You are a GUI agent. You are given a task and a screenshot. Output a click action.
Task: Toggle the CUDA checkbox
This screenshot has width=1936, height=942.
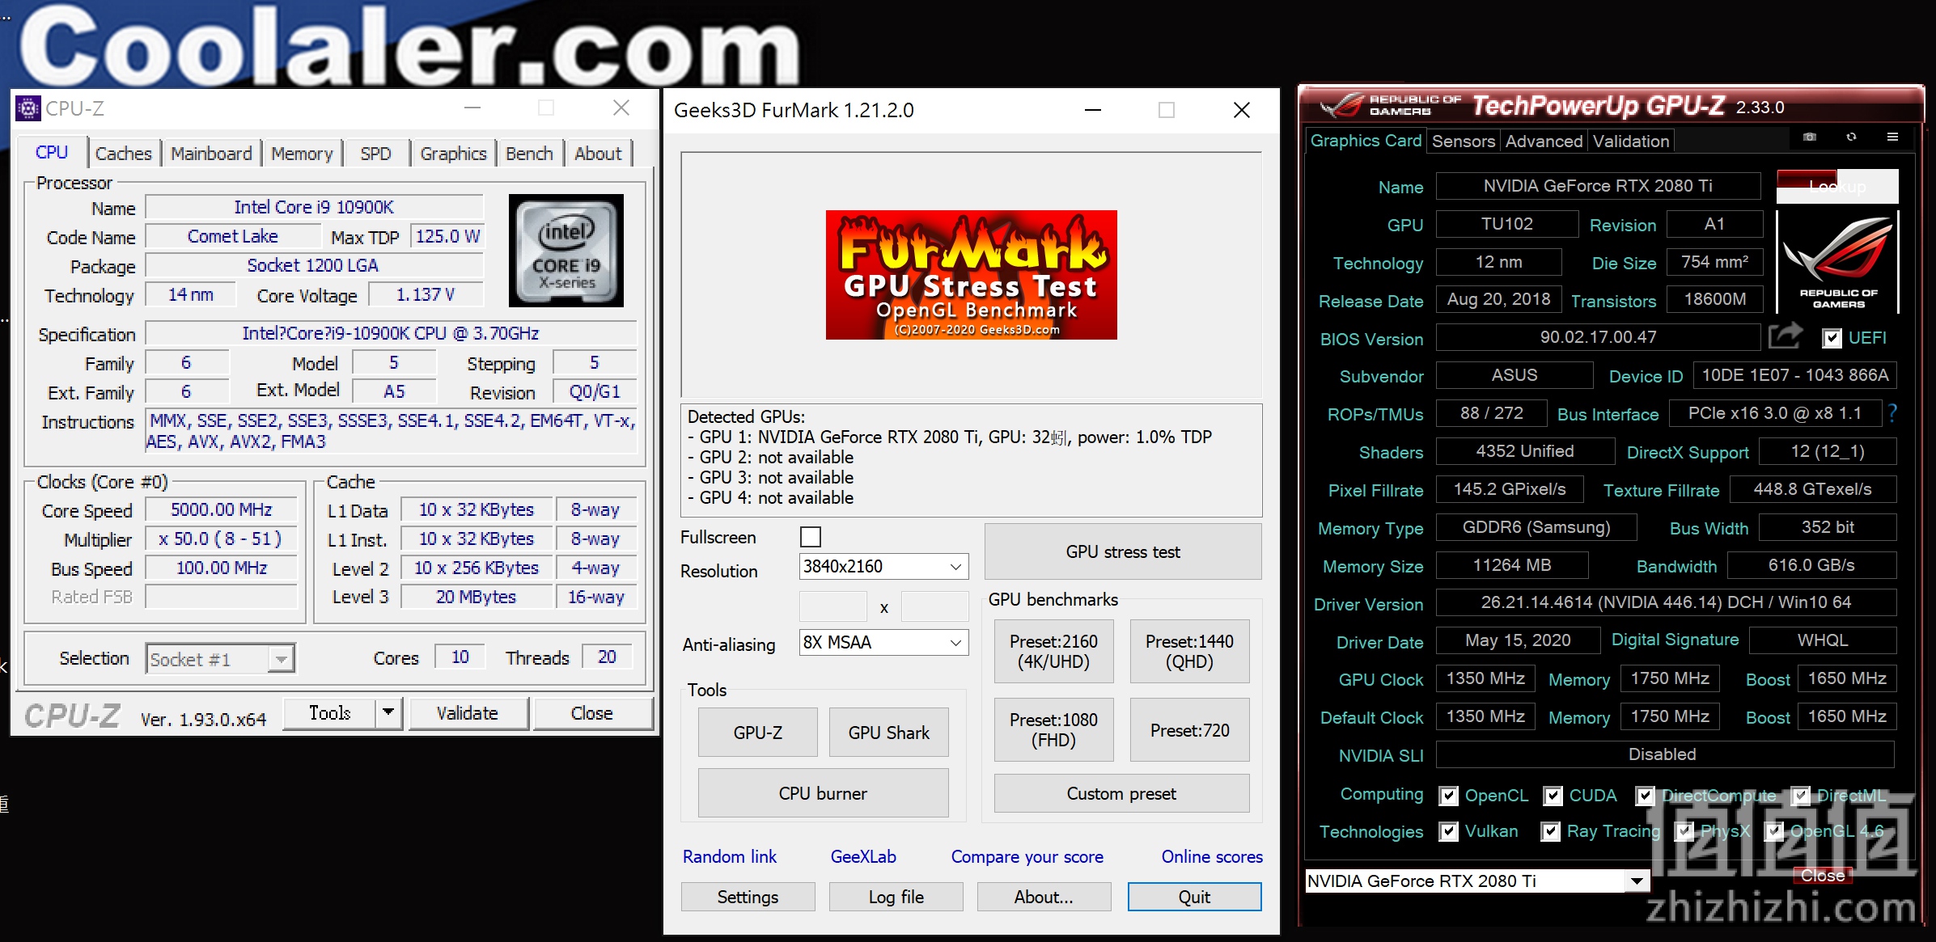coord(1553,796)
